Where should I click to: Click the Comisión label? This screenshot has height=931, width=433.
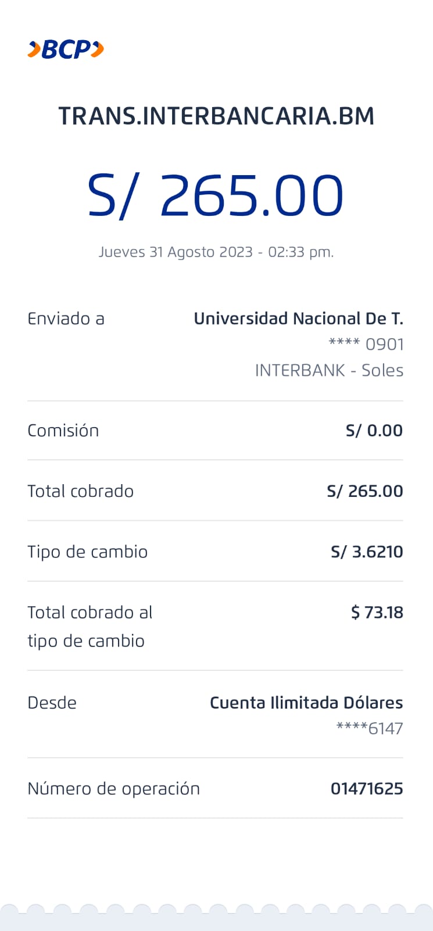63,431
